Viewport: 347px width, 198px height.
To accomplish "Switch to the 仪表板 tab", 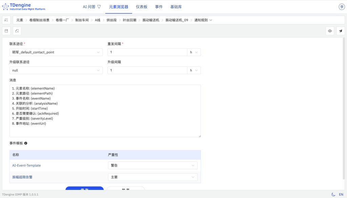I will click(x=141, y=6).
